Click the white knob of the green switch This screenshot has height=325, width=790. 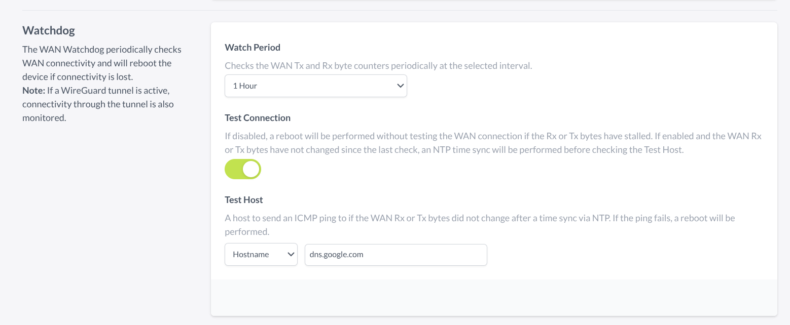tap(251, 169)
